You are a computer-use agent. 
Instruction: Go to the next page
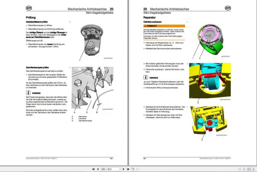pyautogui.click(x=124, y=169)
